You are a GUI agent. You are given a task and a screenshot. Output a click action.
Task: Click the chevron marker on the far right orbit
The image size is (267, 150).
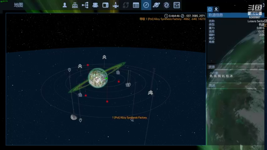coord(151,93)
